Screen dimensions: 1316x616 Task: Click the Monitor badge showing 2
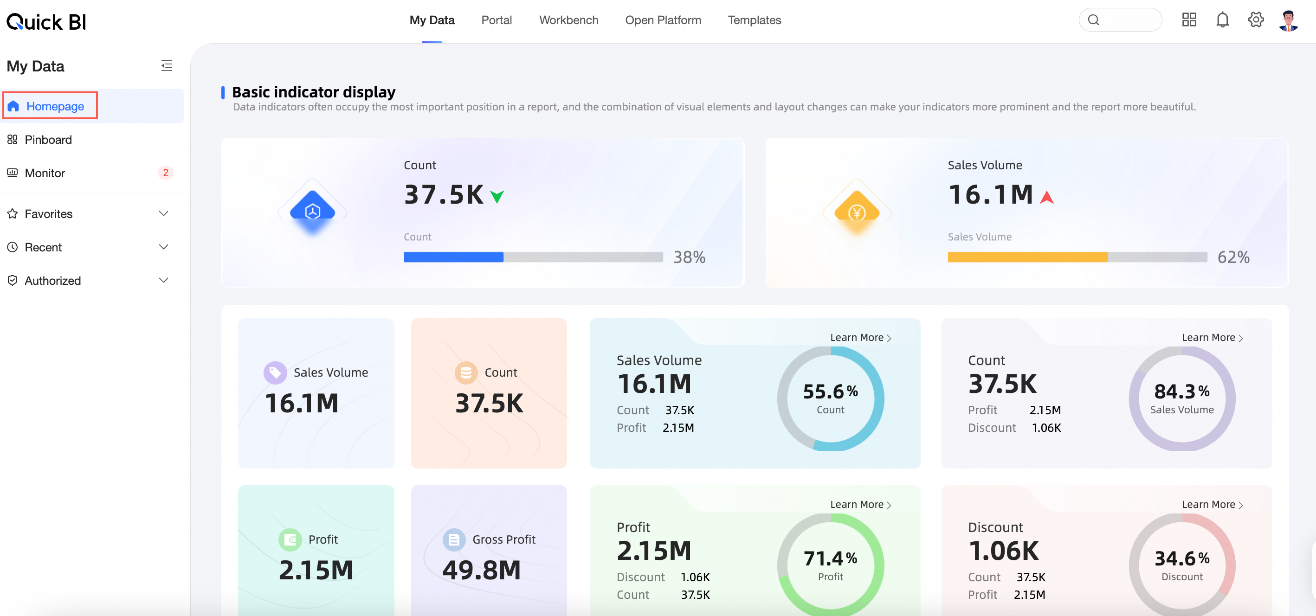click(166, 173)
